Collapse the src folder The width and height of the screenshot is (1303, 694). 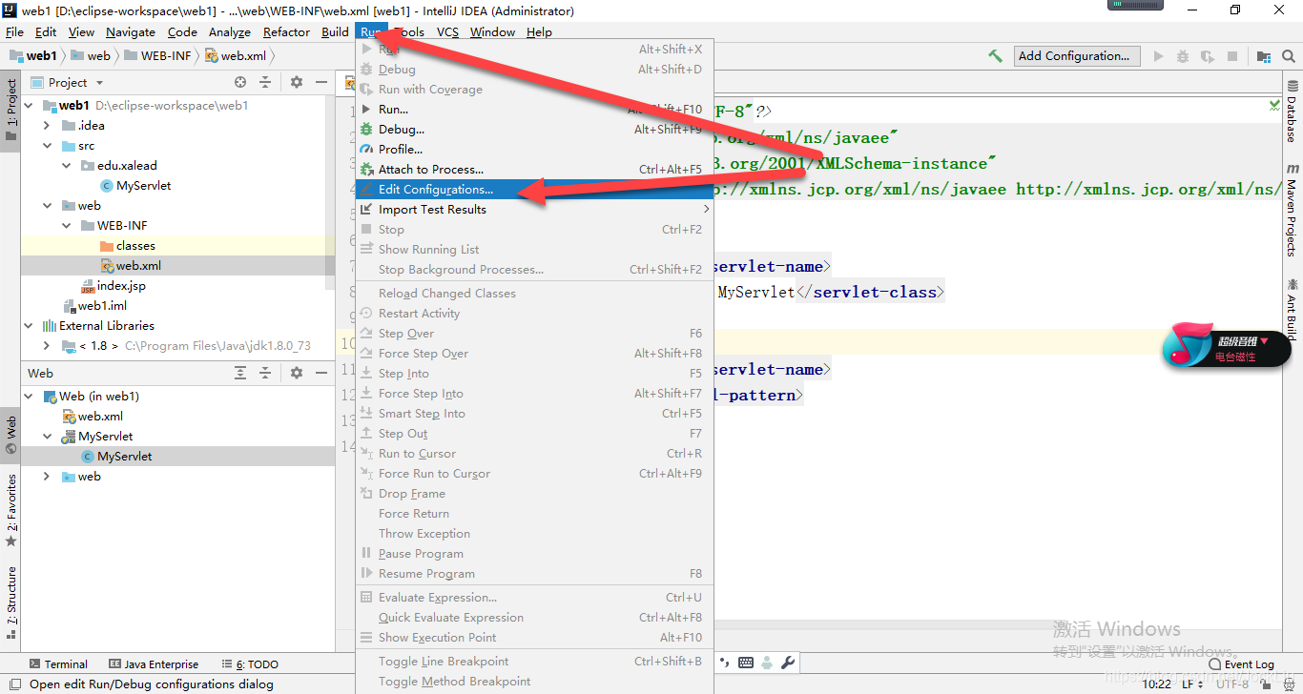coord(47,146)
